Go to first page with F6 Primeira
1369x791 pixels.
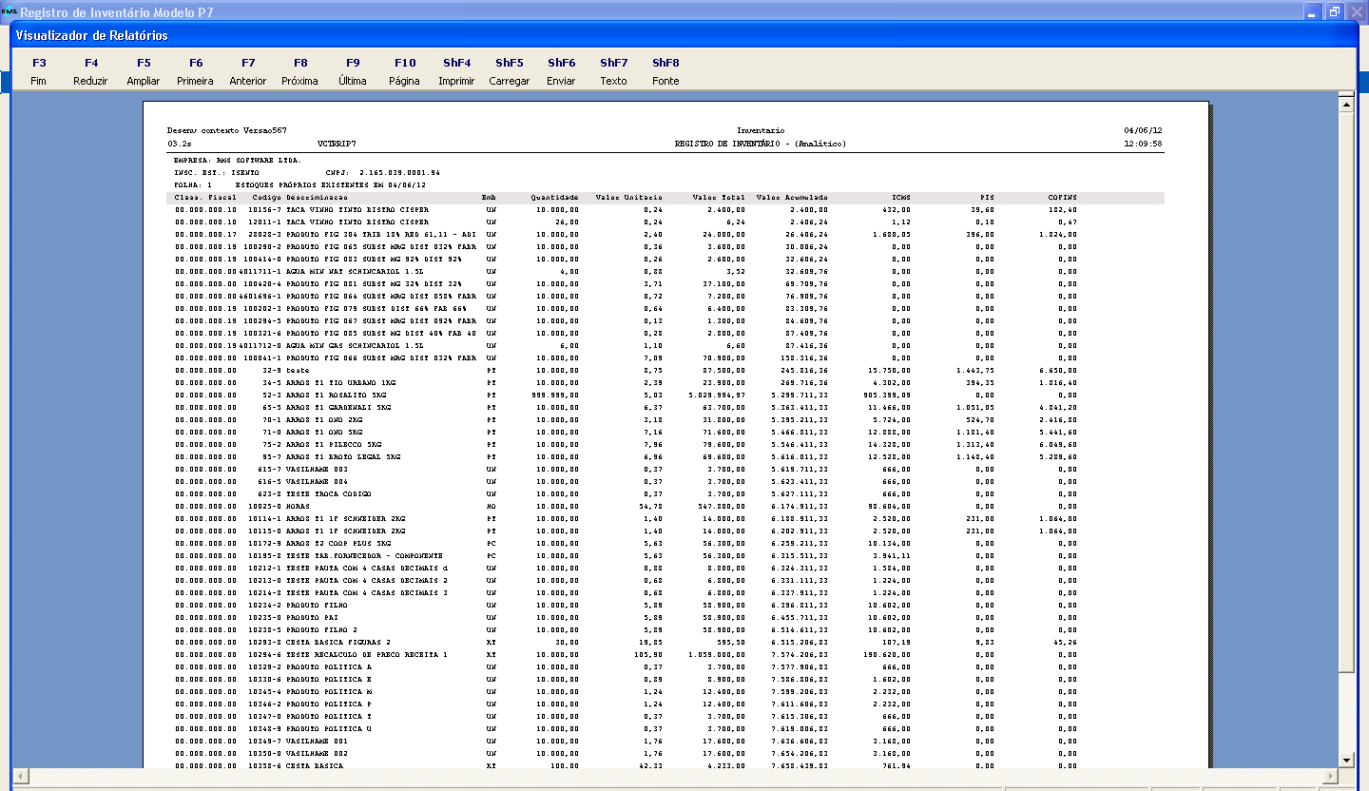tap(196, 71)
